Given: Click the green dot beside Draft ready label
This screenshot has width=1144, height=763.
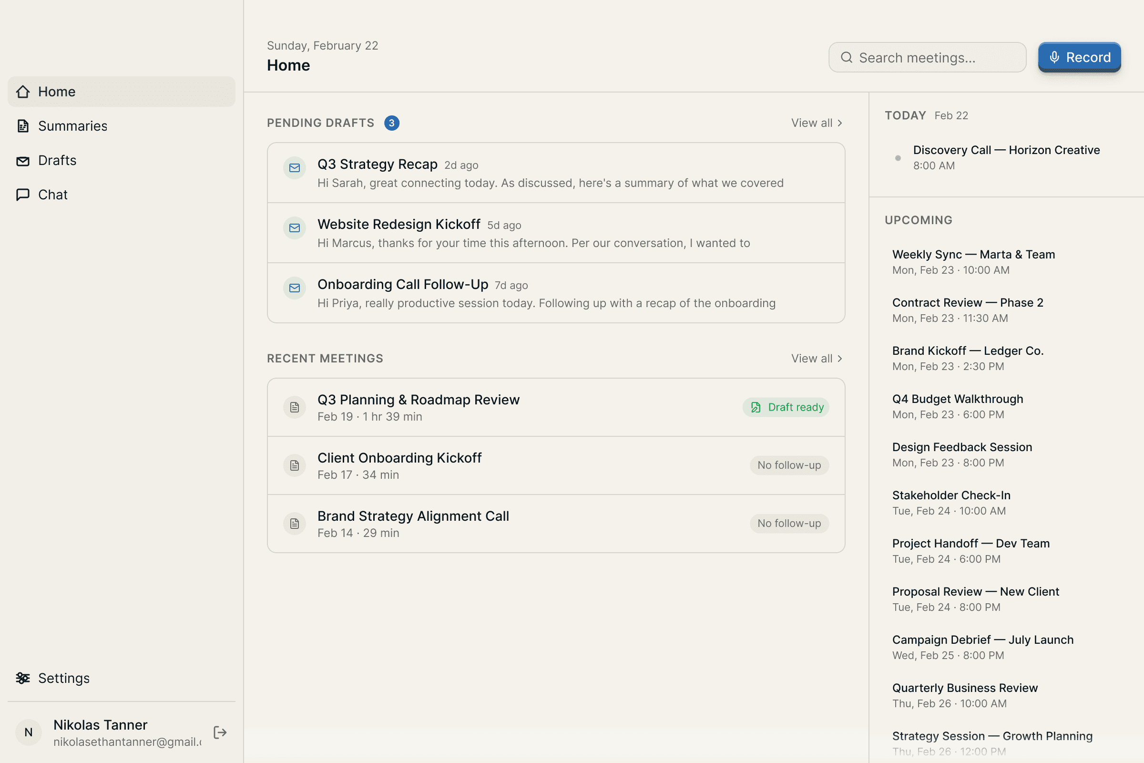Looking at the screenshot, I should pyautogui.click(x=756, y=407).
